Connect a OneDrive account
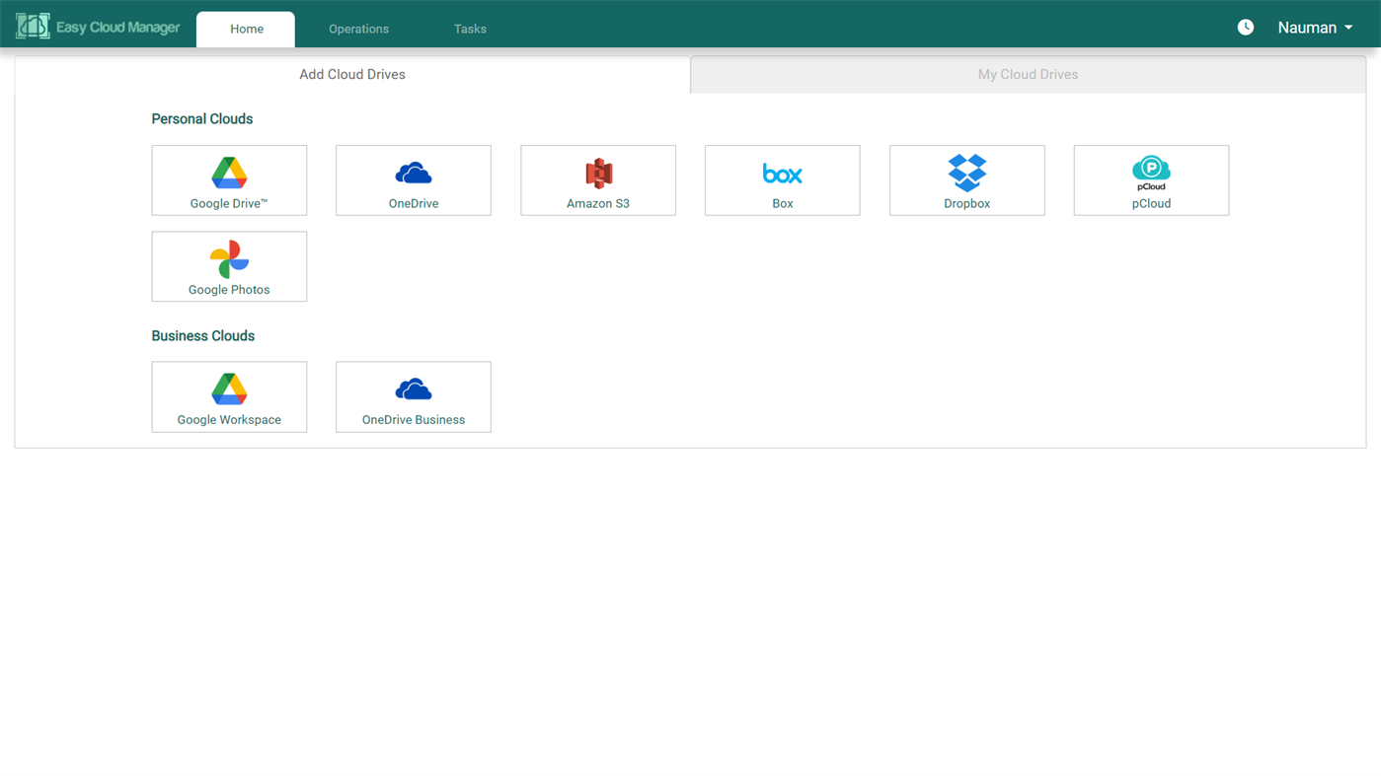 [413, 179]
